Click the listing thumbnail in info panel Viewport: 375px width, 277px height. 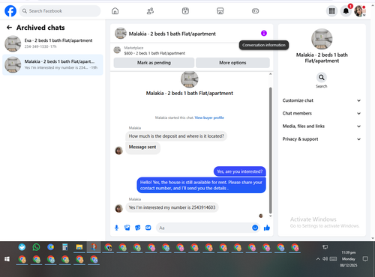[x=322, y=39]
